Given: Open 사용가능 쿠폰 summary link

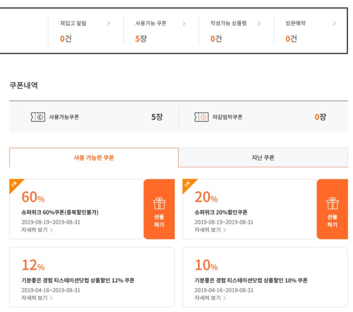Looking at the screenshot, I should 151,23.
